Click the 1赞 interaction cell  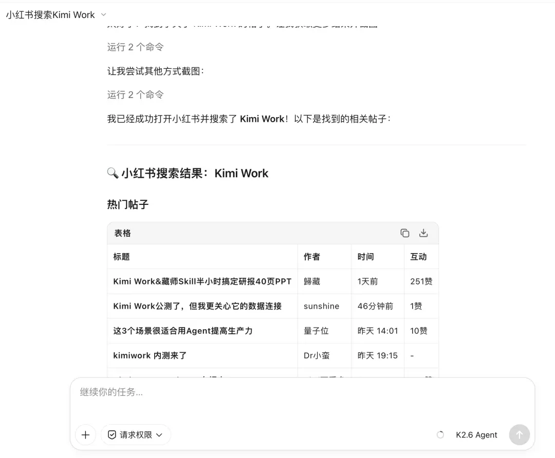tap(421, 307)
